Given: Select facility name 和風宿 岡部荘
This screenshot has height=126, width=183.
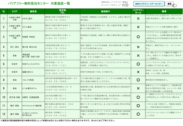Looking at the screenshot, I should click(x=29, y=37).
